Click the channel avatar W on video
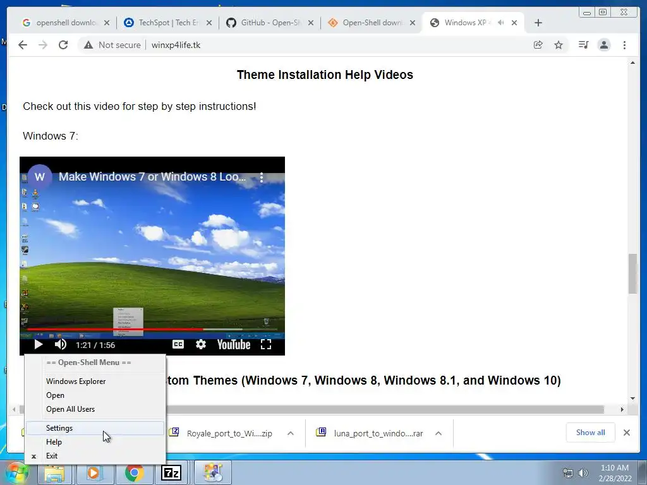 (40, 177)
